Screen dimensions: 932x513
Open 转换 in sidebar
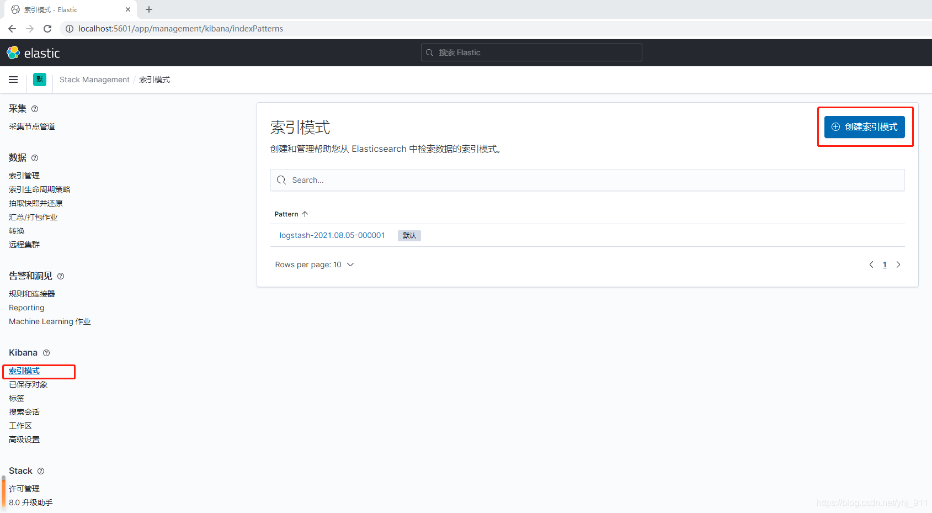17,231
